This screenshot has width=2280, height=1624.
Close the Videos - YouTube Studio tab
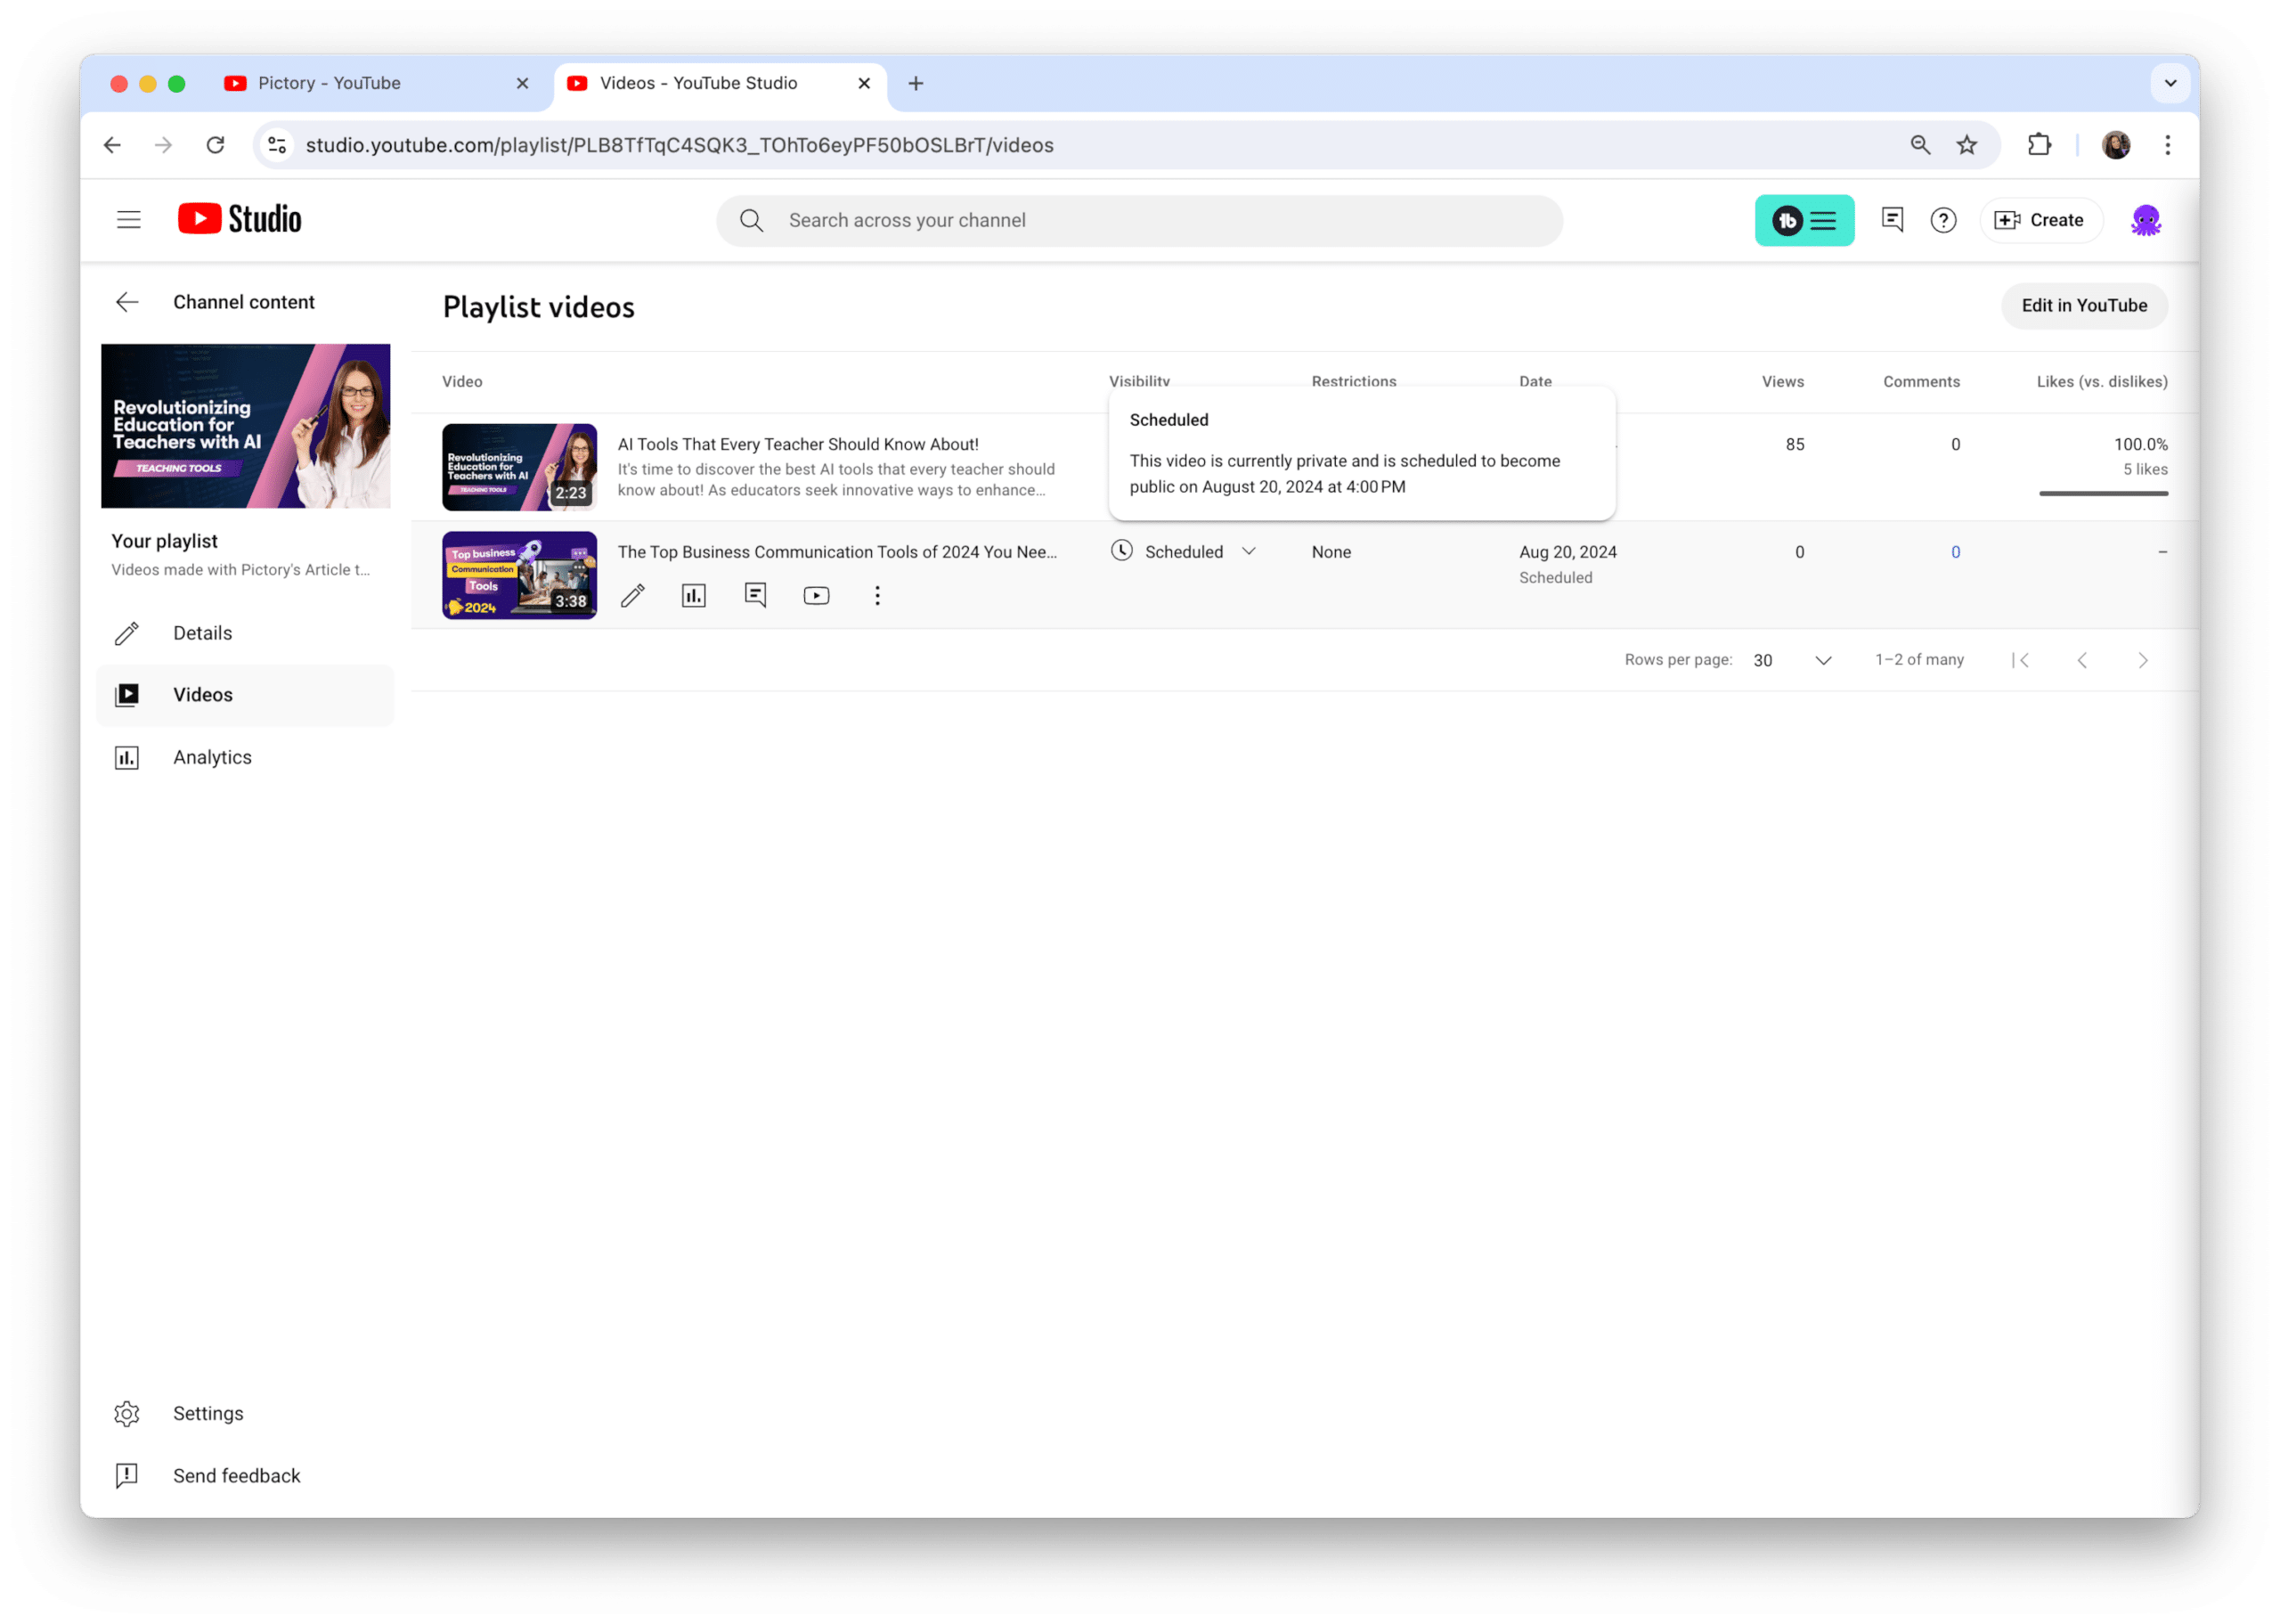pyautogui.click(x=864, y=84)
